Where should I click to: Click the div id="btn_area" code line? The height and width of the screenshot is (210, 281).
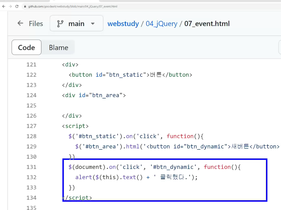coord(94,95)
